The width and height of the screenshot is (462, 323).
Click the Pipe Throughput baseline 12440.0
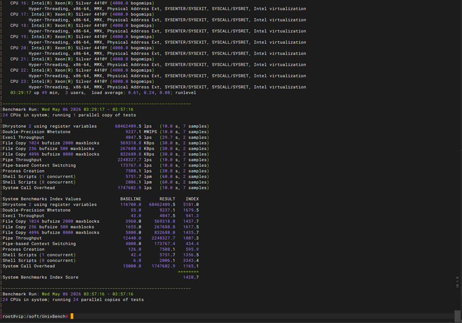[132, 238]
